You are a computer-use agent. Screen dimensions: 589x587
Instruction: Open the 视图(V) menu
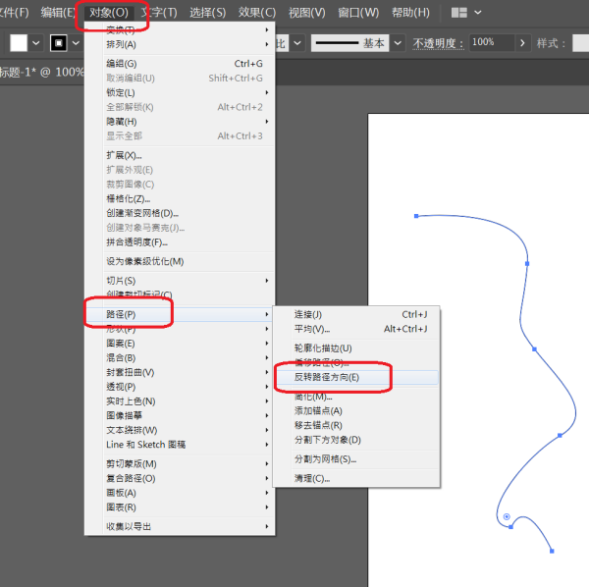307,13
